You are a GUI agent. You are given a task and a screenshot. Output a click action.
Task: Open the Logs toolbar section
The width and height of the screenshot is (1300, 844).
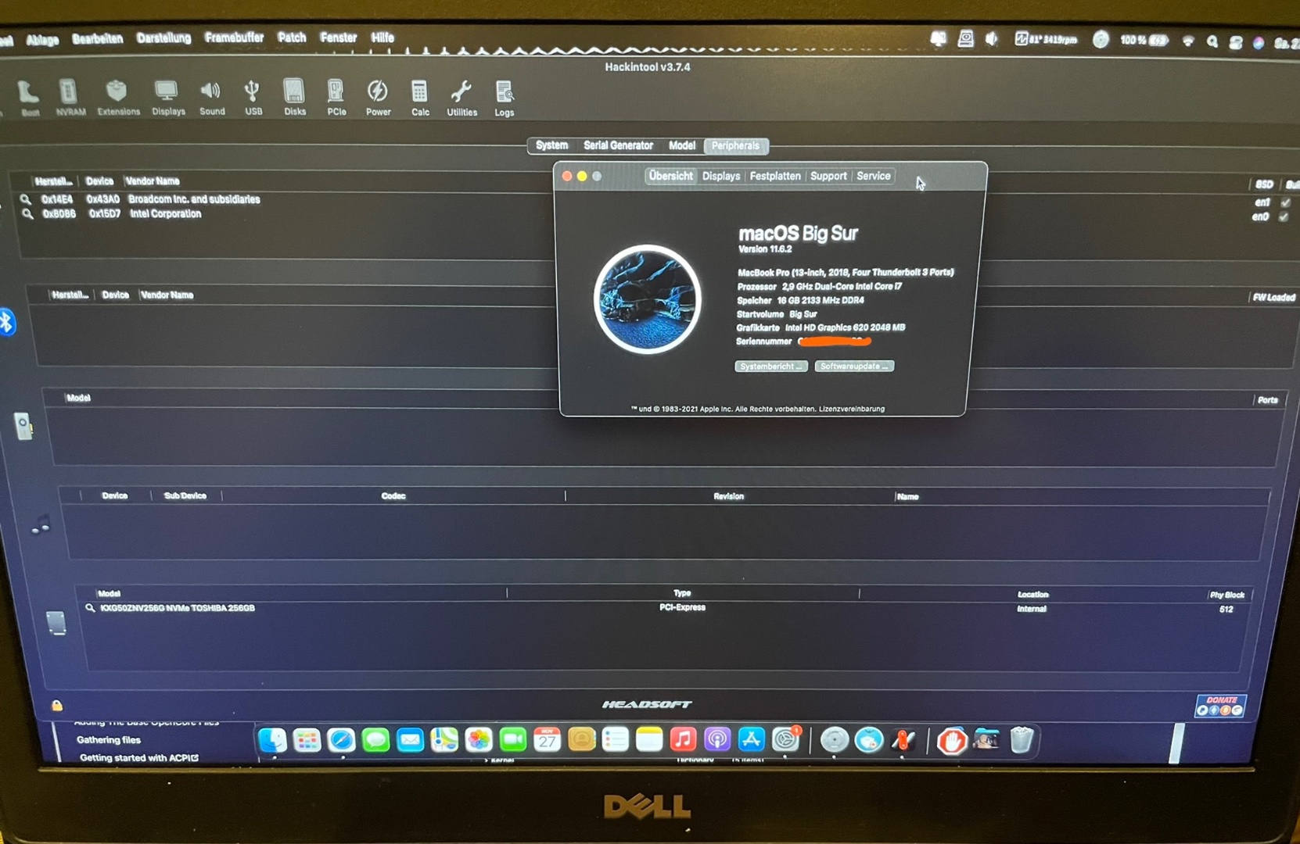[x=505, y=98]
